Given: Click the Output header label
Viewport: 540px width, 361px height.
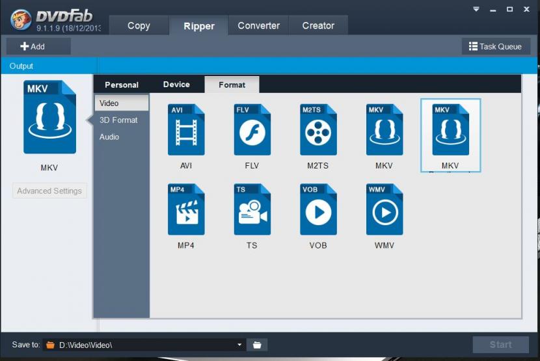Looking at the screenshot, I should [x=21, y=66].
